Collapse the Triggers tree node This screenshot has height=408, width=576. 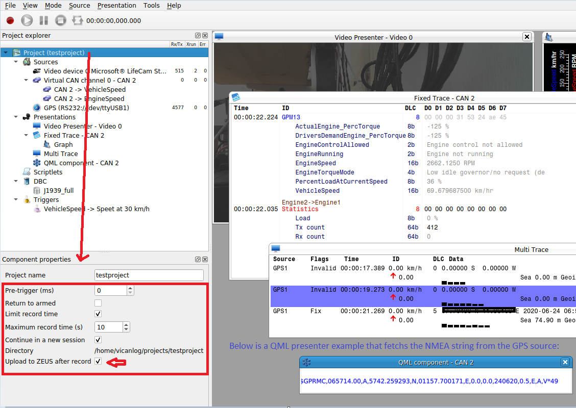click(x=16, y=199)
